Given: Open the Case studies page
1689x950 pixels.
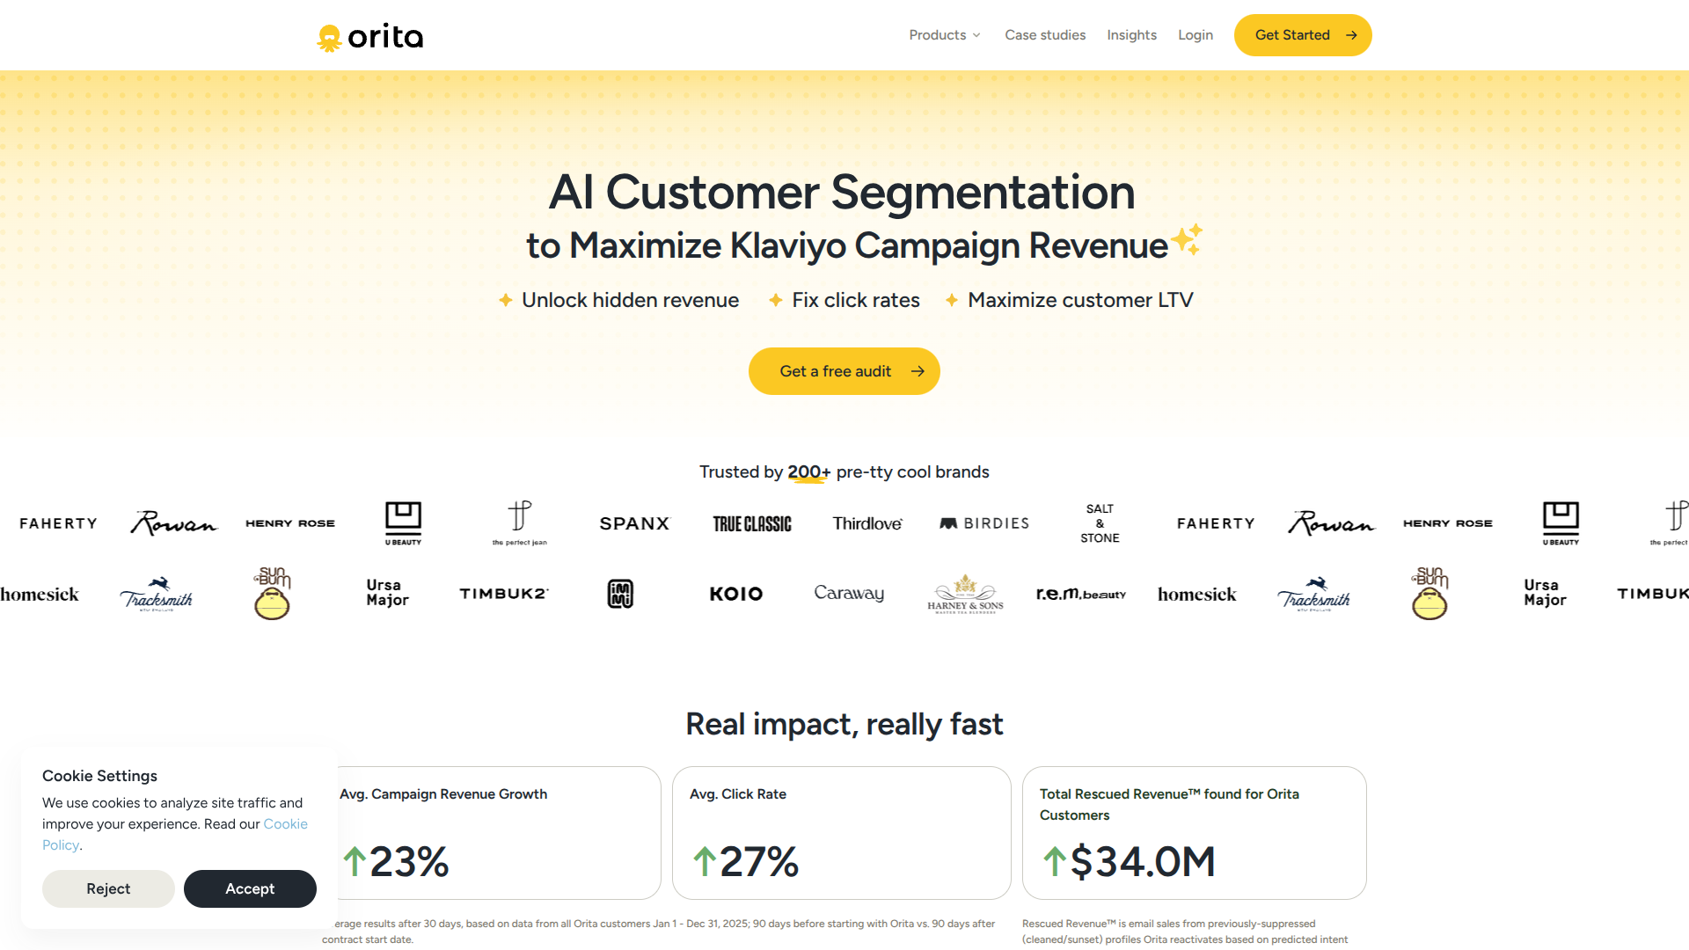Looking at the screenshot, I should (1045, 35).
